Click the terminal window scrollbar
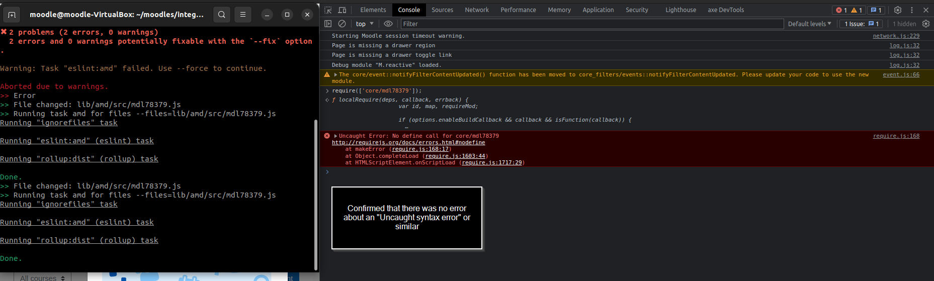934x281 pixels. click(316, 195)
